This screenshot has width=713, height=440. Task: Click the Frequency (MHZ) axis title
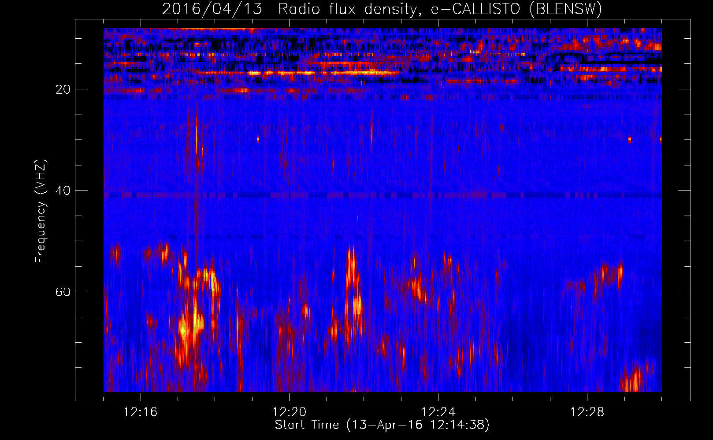pos(41,211)
